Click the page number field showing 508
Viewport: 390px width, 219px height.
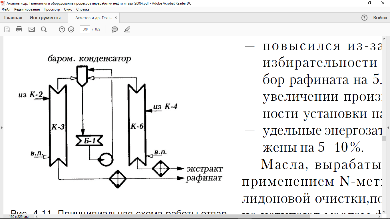(85, 29)
